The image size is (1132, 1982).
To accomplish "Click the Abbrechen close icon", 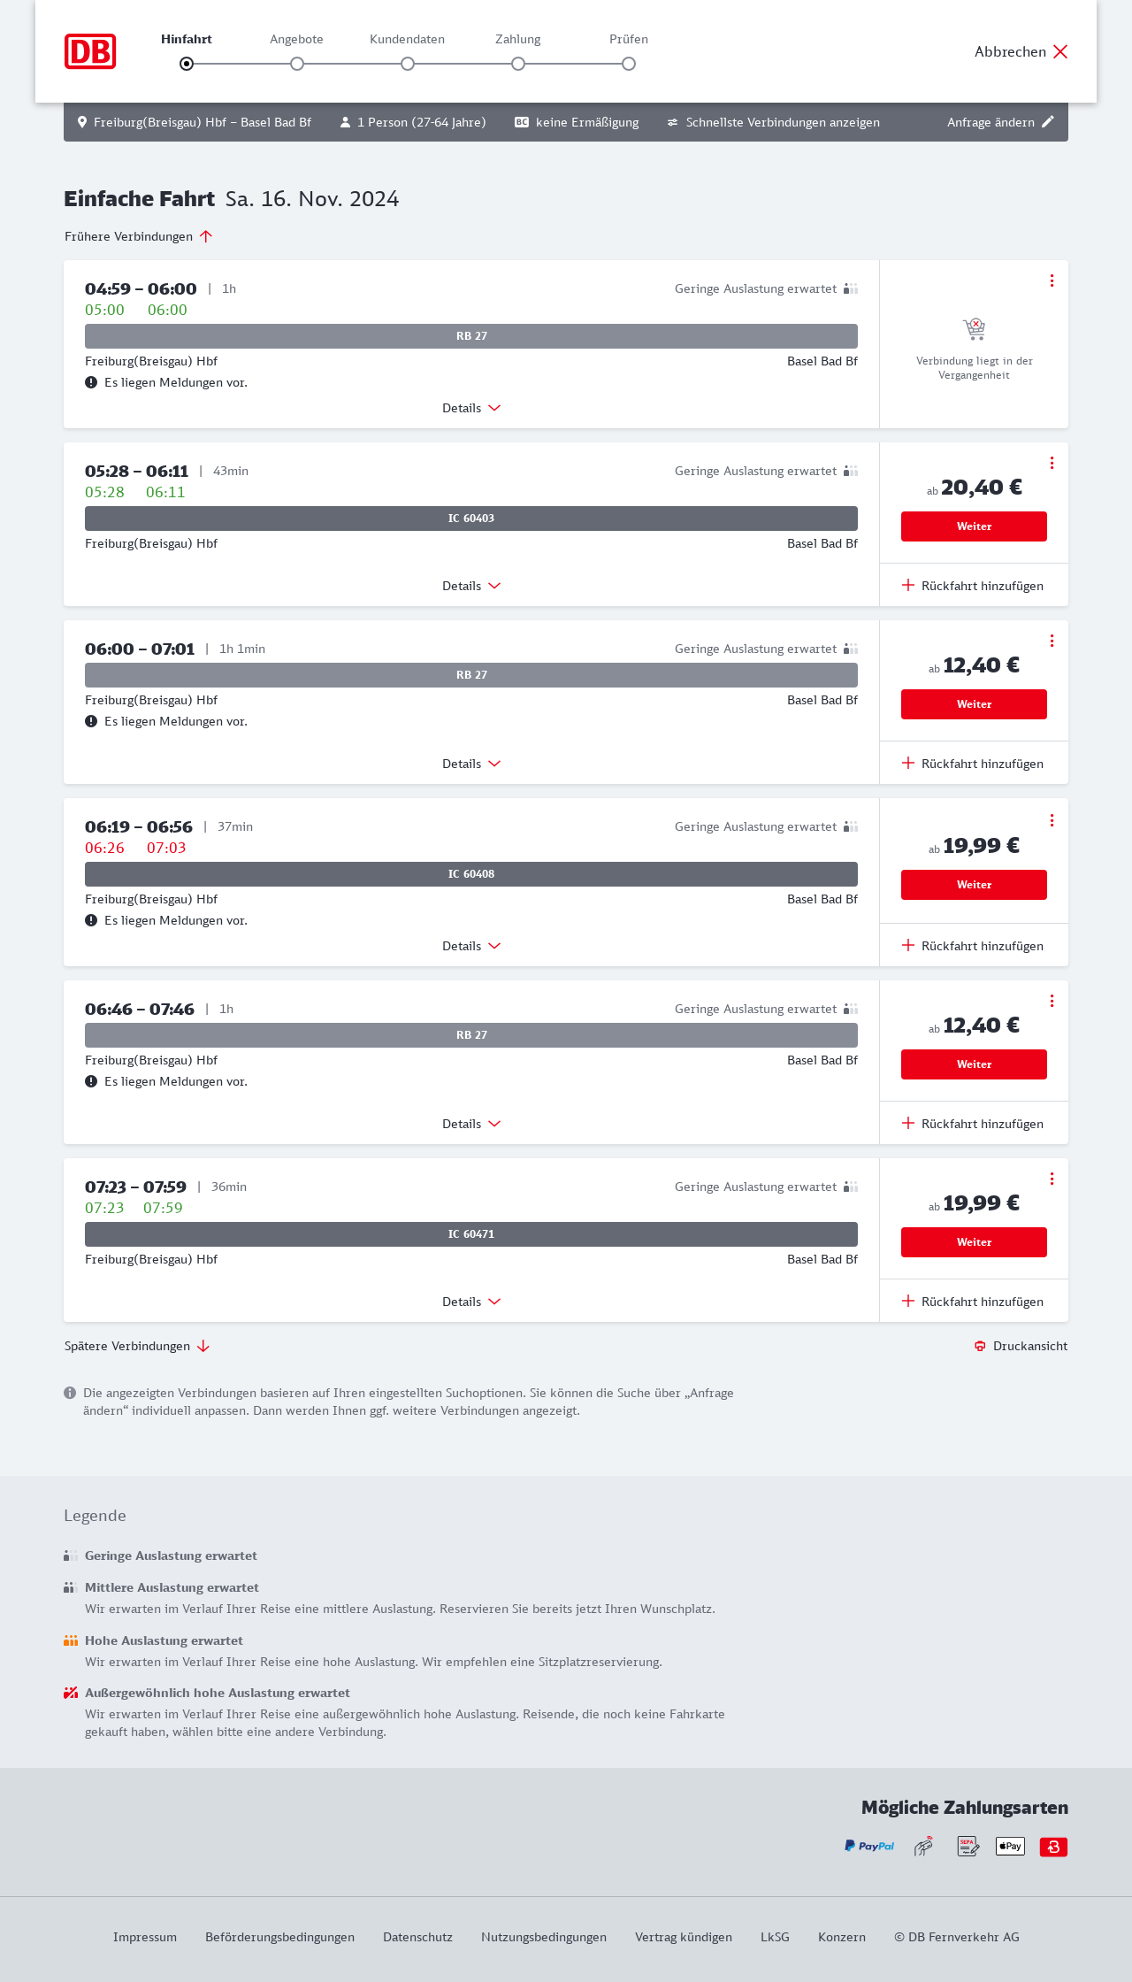I will pos(1060,51).
